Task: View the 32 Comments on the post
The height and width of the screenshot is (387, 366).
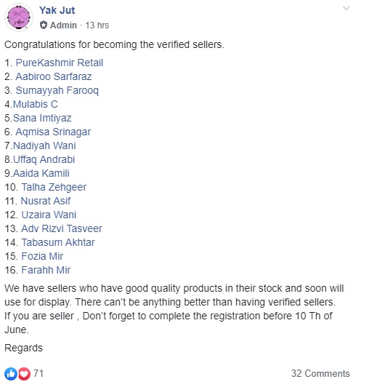Action: click(x=320, y=373)
